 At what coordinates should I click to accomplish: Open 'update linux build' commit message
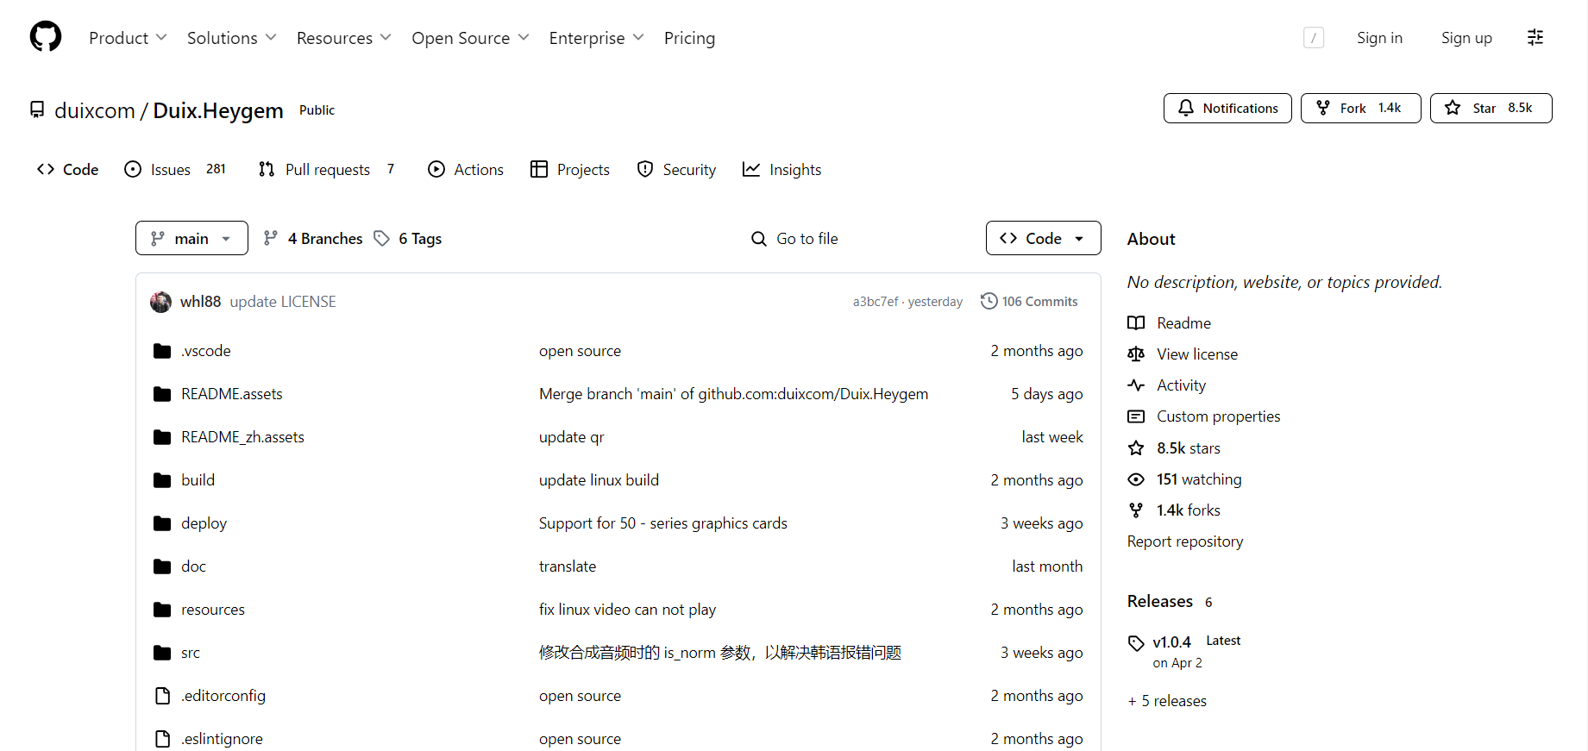(x=599, y=480)
